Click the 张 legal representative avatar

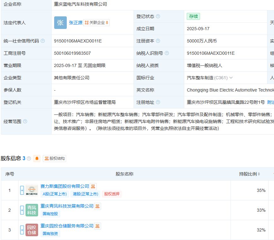click(x=60, y=23)
